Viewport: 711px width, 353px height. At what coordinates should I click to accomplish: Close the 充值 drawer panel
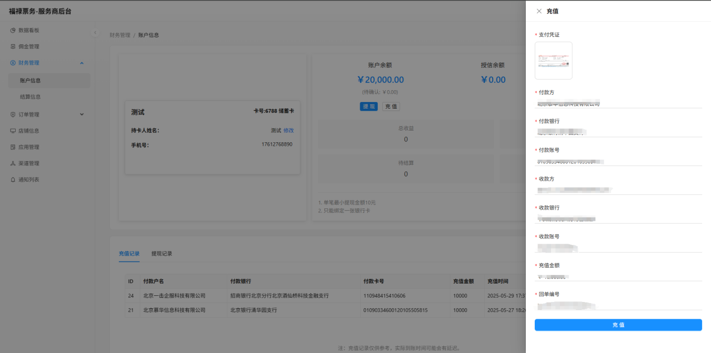pyautogui.click(x=539, y=11)
